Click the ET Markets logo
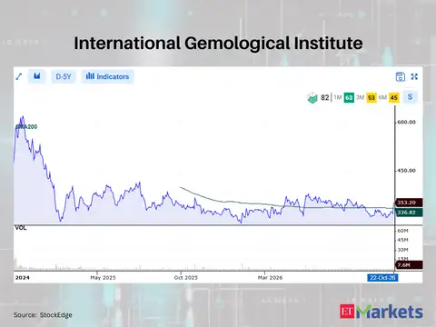This screenshot has height=327, width=436. point(381,312)
